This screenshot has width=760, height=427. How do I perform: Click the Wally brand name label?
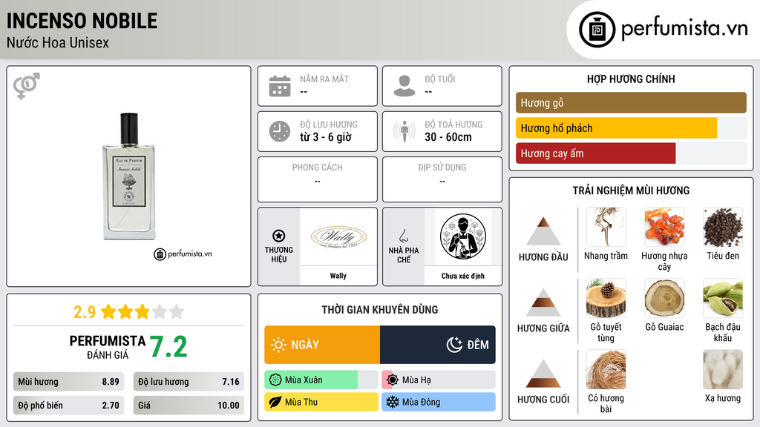pos(338,276)
